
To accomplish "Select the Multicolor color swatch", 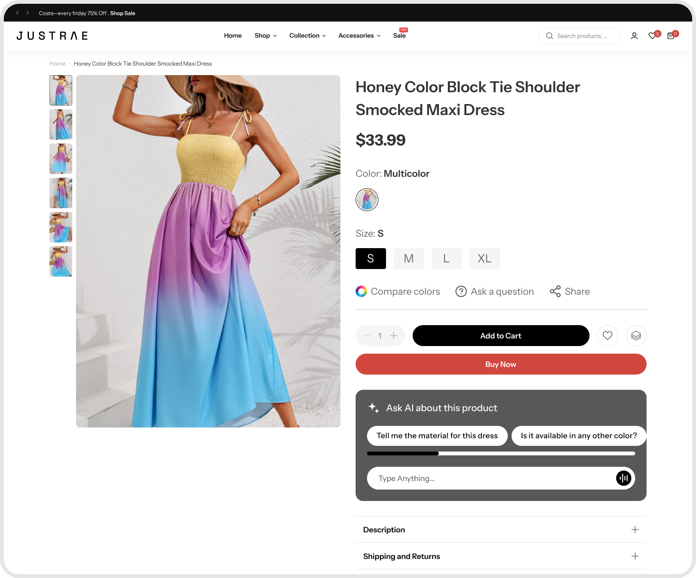I will coord(367,200).
